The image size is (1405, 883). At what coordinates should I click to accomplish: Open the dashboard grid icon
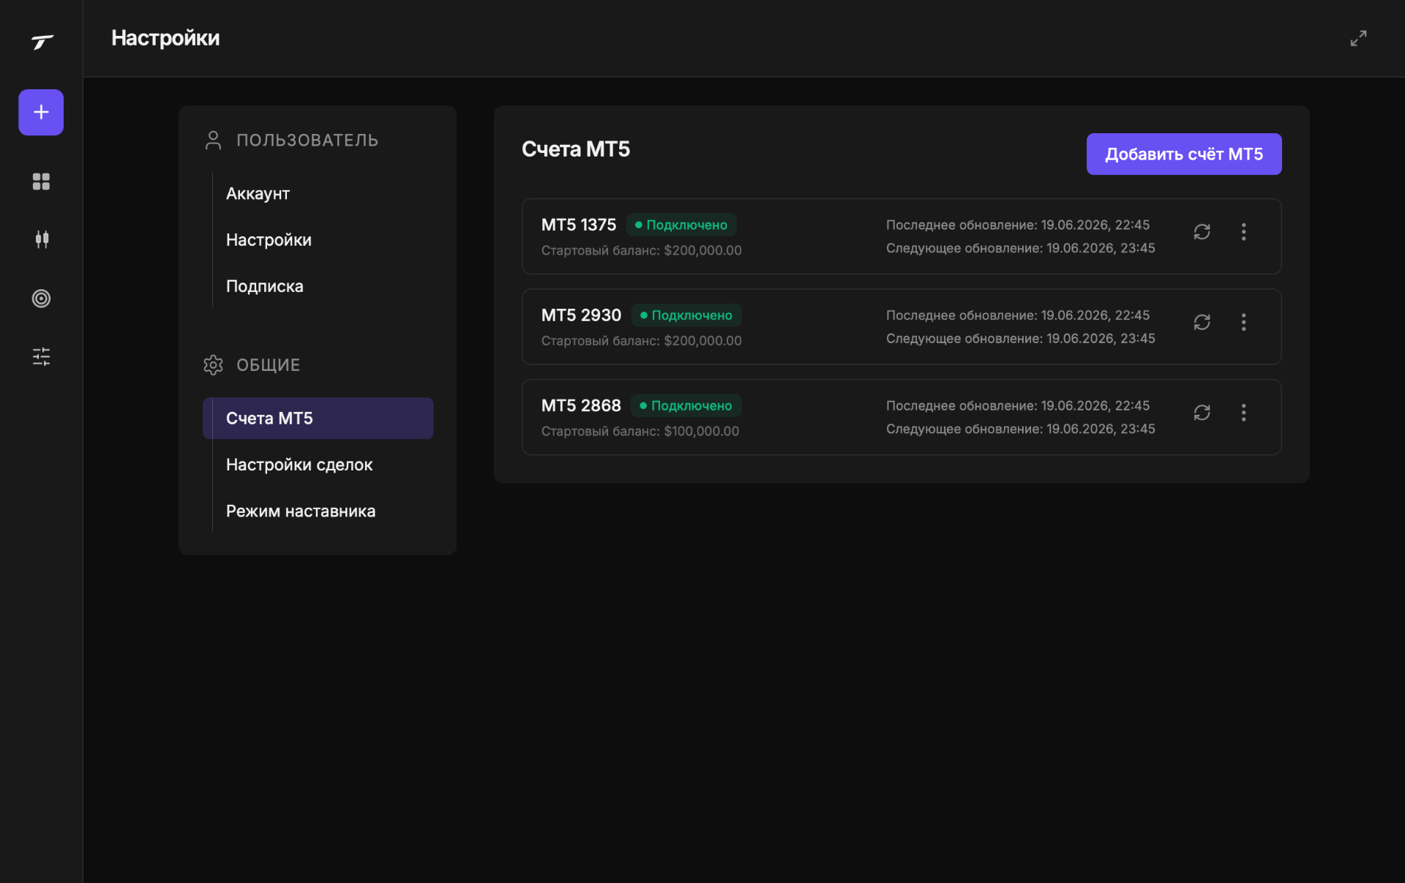pyautogui.click(x=41, y=181)
